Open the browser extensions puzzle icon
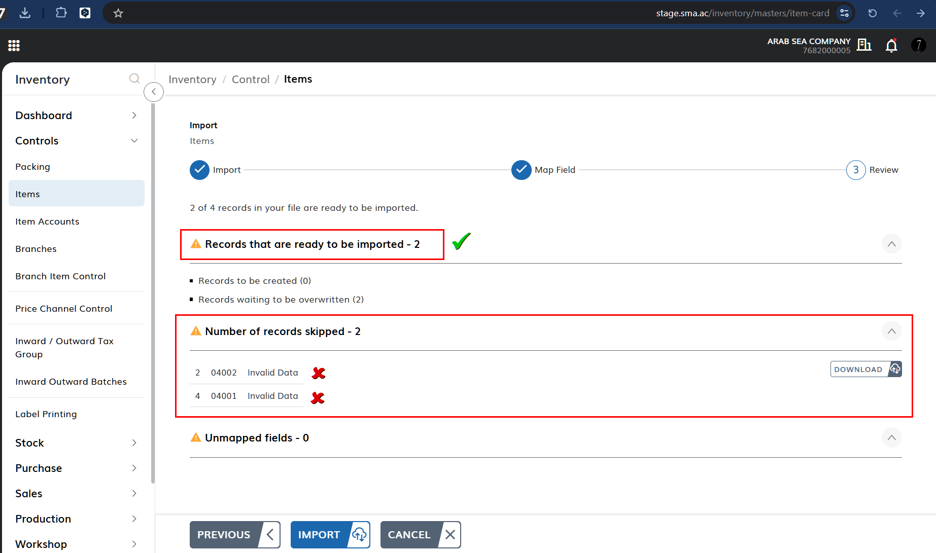 click(x=61, y=13)
